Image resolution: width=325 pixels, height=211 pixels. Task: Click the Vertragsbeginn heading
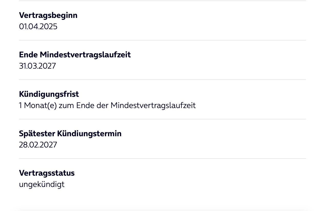(x=48, y=15)
